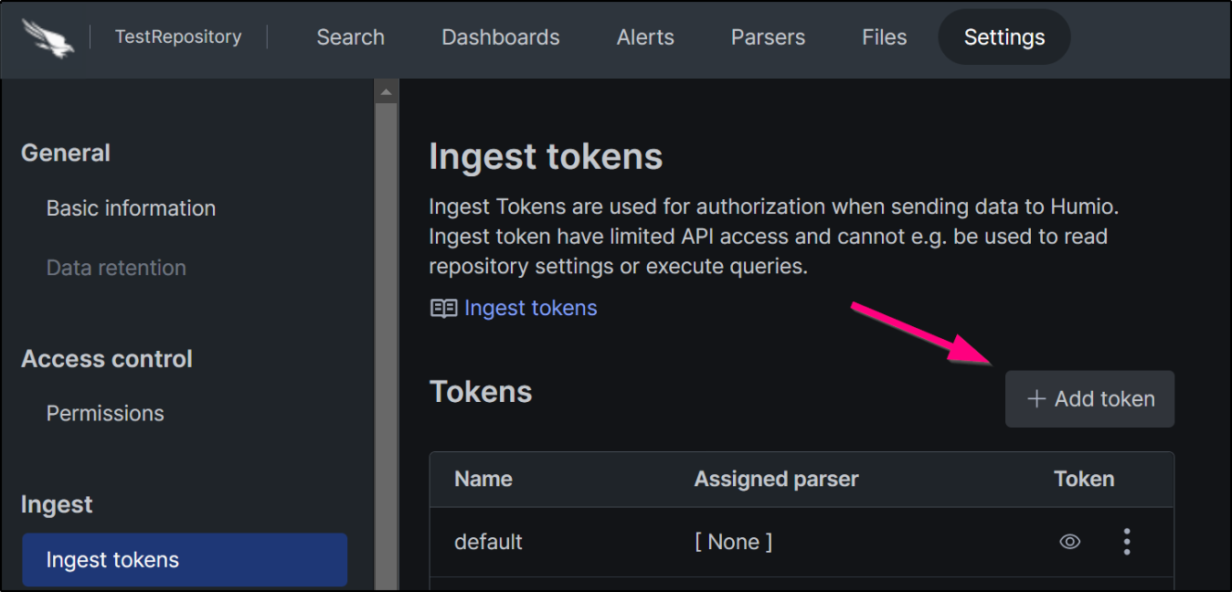Click the General section heading
Image resolution: width=1232 pixels, height=592 pixels.
point(66,153)
